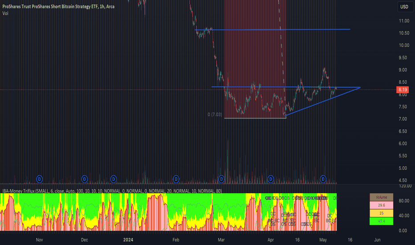
Task: Click the 6.00 price axis label
Action: (403, 143)
